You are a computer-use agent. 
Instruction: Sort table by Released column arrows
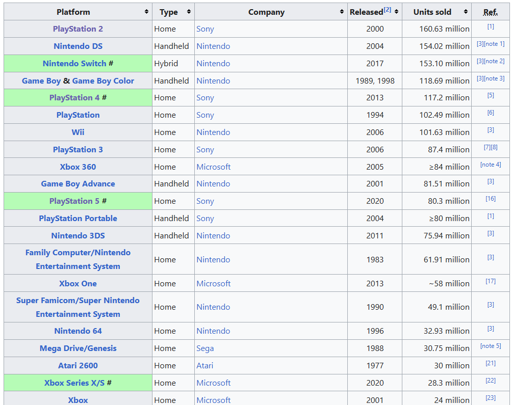pyautogui.click(x=396, y=12)
